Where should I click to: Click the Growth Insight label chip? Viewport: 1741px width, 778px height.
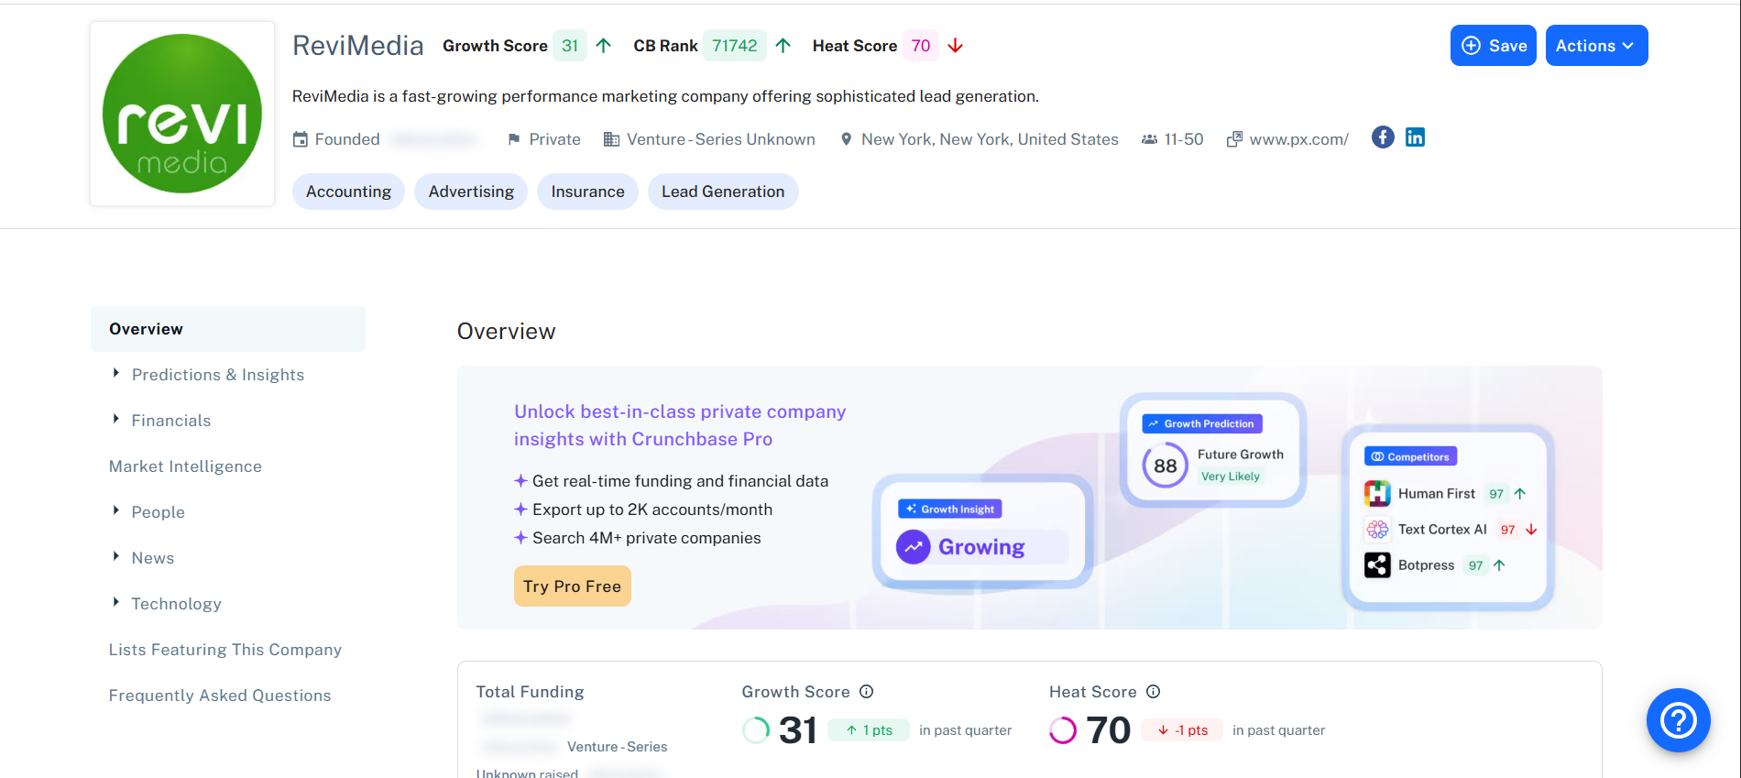click(x=950, y=509)
